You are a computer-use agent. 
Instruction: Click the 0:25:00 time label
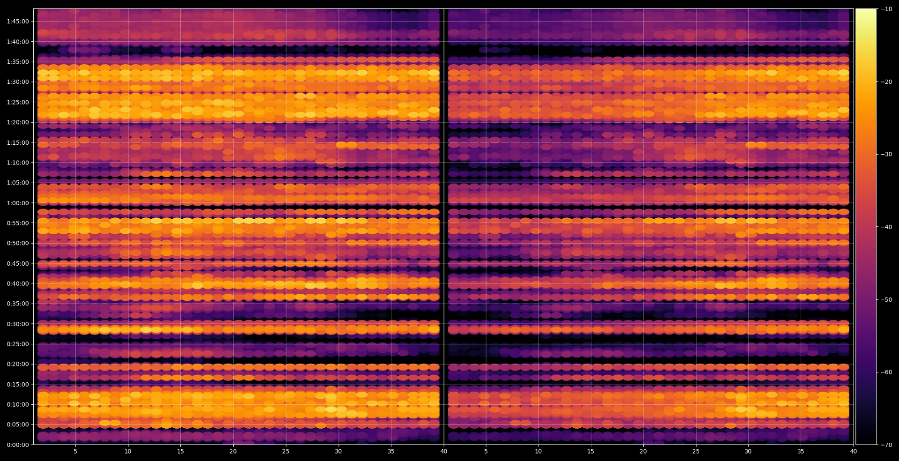18,344
